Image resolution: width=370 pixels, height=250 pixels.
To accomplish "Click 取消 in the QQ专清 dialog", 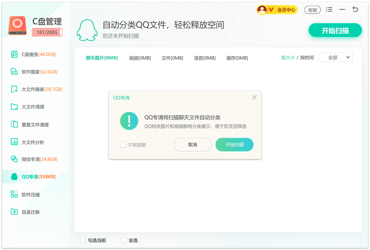I will [x=193, y=145].
